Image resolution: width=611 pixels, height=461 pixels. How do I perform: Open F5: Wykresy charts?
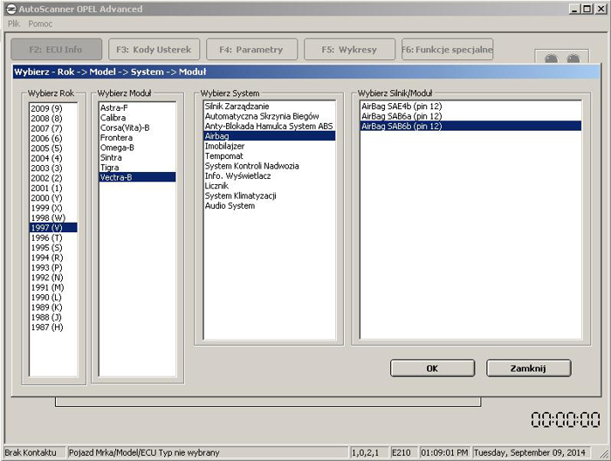[x=349, y=50]
